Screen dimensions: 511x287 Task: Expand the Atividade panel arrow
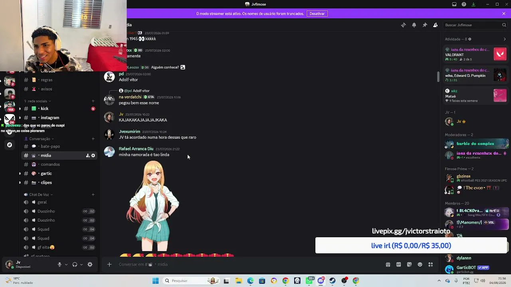(x=505, y=39)
